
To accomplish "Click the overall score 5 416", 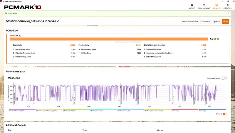I will click(x=213, y=39).
